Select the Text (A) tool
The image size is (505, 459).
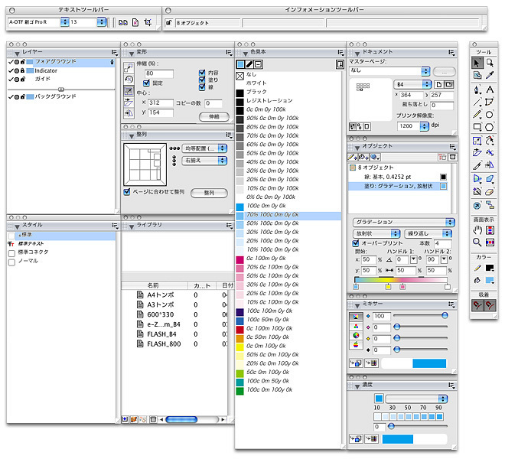pyautogui.click(x=490, y=90)
